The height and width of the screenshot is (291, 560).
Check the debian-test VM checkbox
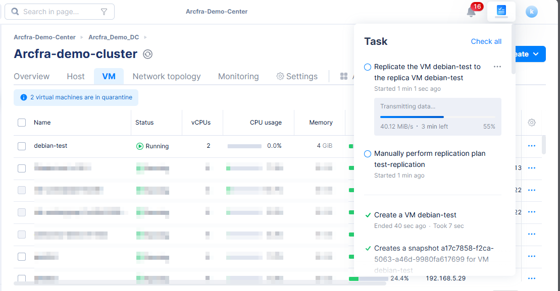22,146
